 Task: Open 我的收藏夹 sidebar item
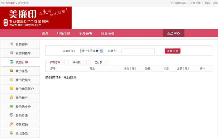[x=20, y=80]
